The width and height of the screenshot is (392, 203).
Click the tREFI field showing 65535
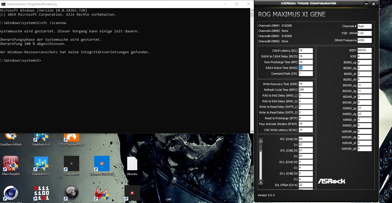[365, 50]
